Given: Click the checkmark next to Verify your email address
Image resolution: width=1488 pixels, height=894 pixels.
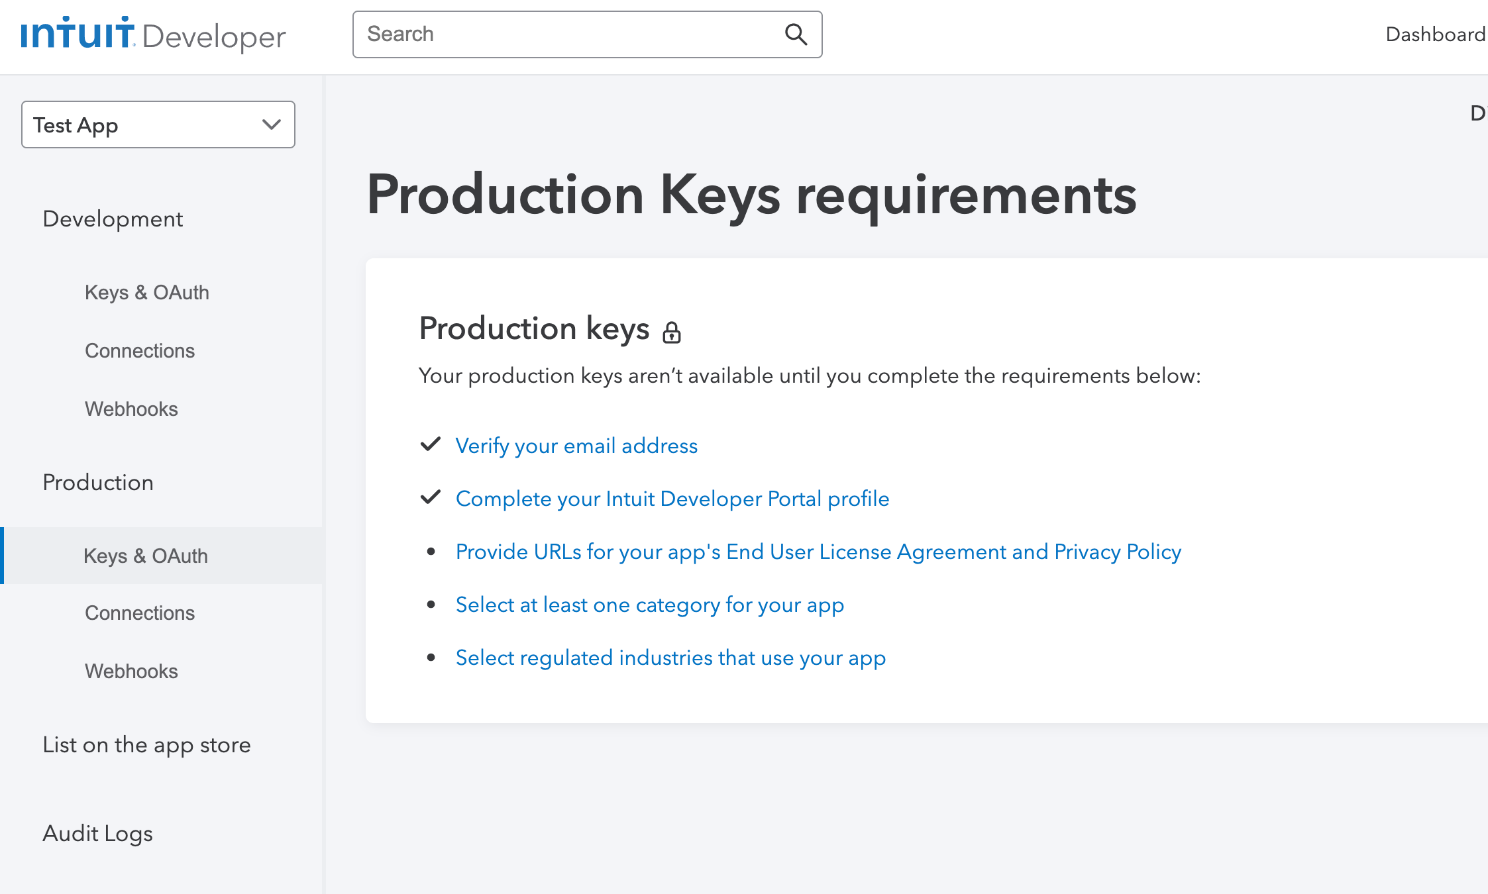Looking at the screenshot, I should point(431,444).
